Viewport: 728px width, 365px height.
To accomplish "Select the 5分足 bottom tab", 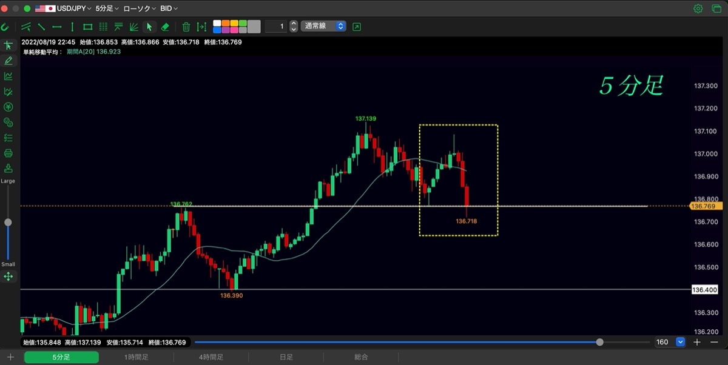I will click(x=61, y=357).
